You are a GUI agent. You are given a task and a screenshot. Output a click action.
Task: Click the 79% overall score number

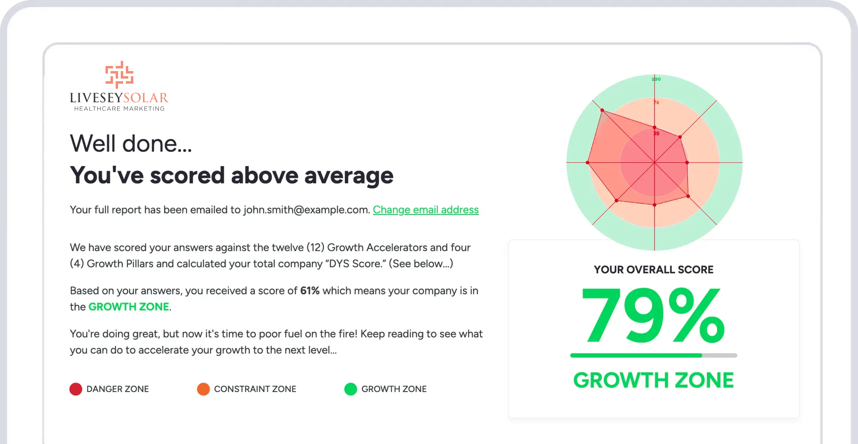click(653, 316)
